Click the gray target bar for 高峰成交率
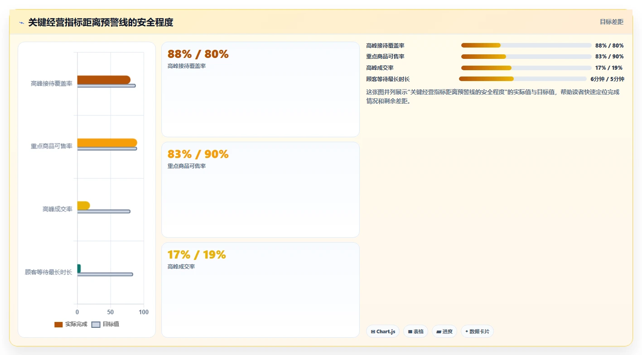Screen dimensions: 642x355 [104, 211]
